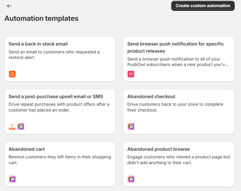Screen dimensions: 241x191
Task: Click the PushOwl owl icon
Action: tap(131, 74)
